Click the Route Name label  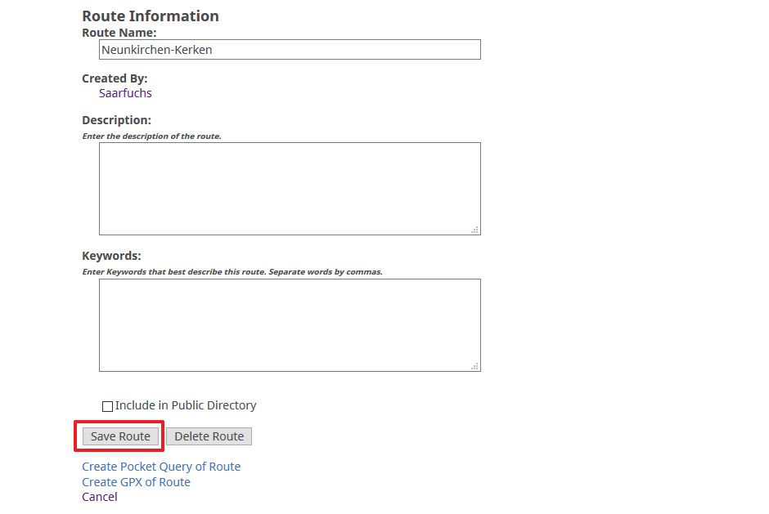pos(119,33)
